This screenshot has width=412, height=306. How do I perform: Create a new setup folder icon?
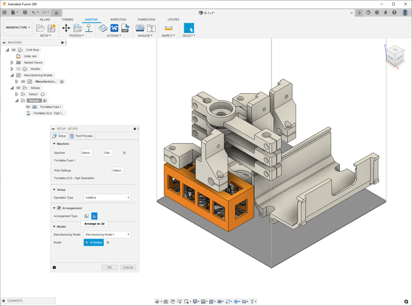[40, 28]
